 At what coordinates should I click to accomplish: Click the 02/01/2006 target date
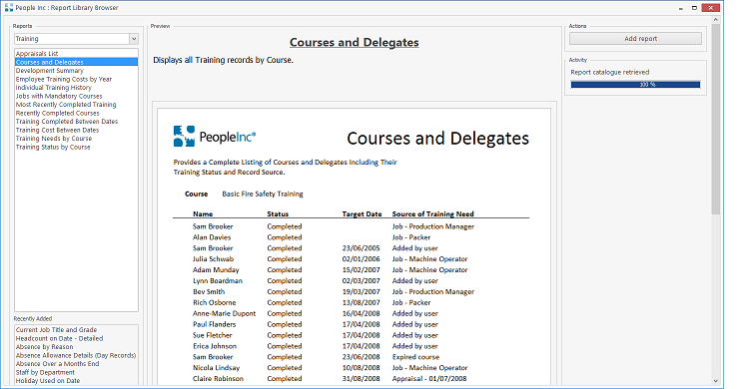[361, 259]
